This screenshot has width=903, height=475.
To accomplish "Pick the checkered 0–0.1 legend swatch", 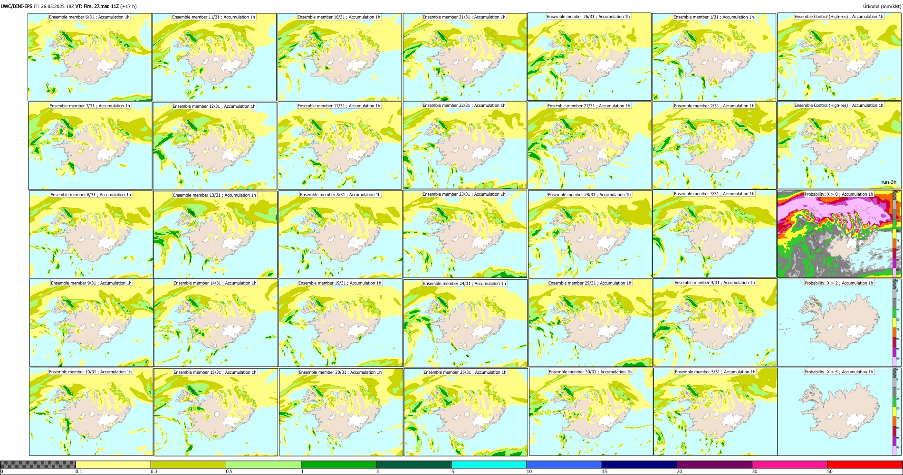I will pyautogui.click(x=38, y=465).
